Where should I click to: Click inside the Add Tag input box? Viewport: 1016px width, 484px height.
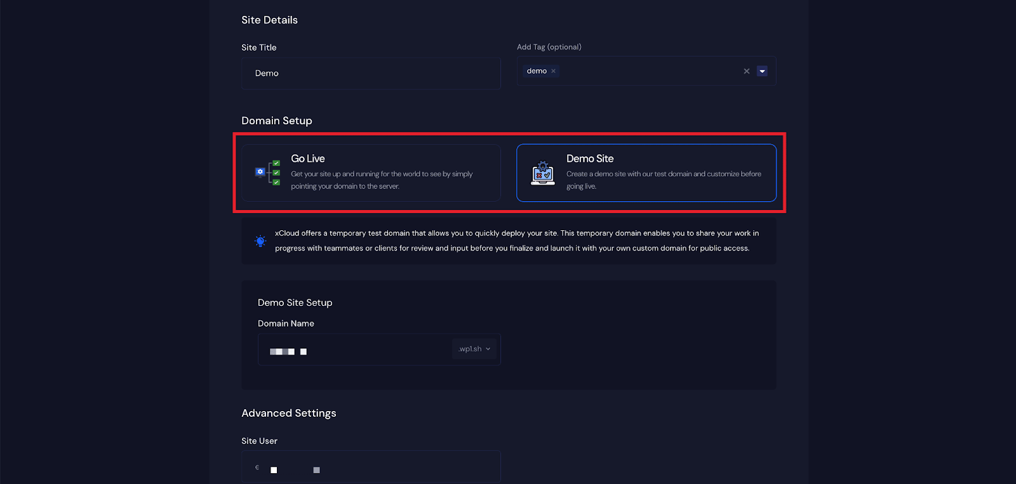tap(646, 71)
